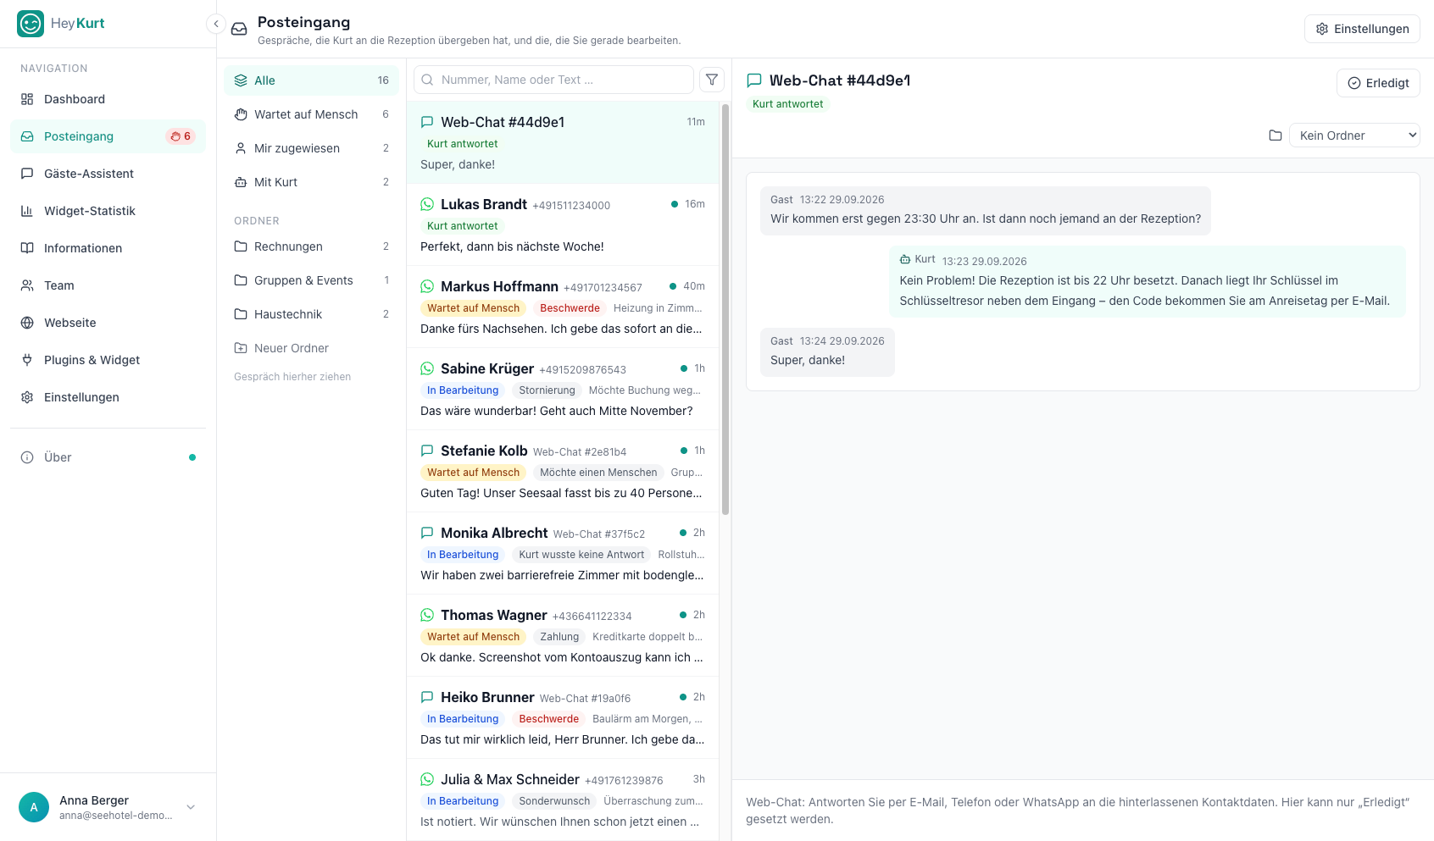Open the Informationen navigation item
1434x841 pixels.
point(108,248)
